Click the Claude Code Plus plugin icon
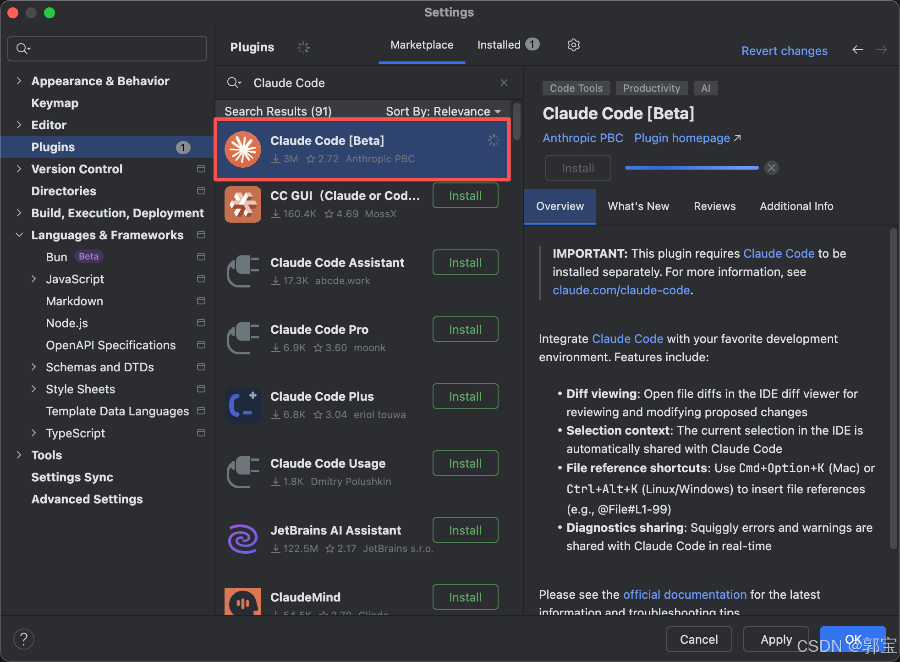The width and height of the screenshot is (900, 662). [x=243, y=405]
